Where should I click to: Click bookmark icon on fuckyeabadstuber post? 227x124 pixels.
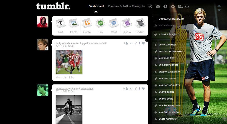click(139, 43)
